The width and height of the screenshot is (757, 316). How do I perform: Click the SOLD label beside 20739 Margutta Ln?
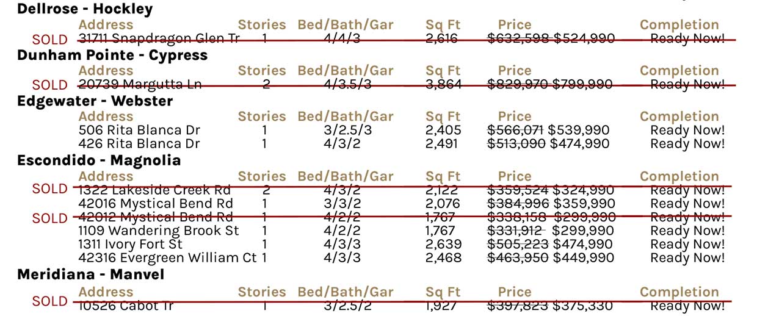click(x=50, y=85)
